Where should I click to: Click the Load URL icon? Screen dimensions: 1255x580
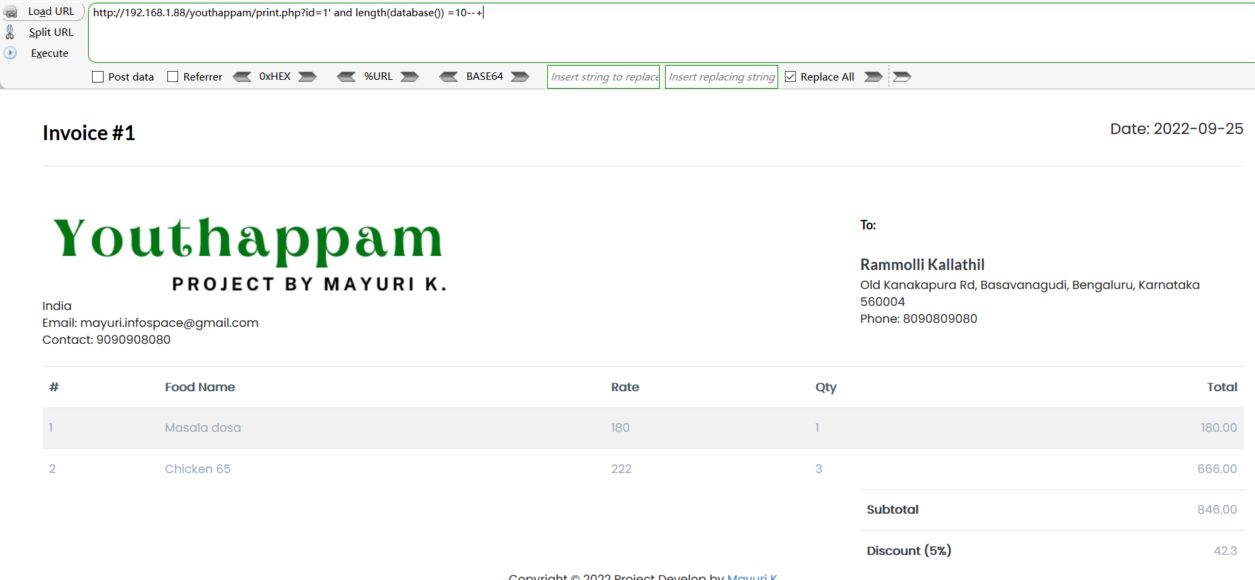pos(10,12)
